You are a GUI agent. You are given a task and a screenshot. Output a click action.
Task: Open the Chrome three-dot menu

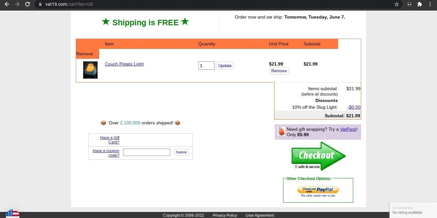tap(430, 4)
